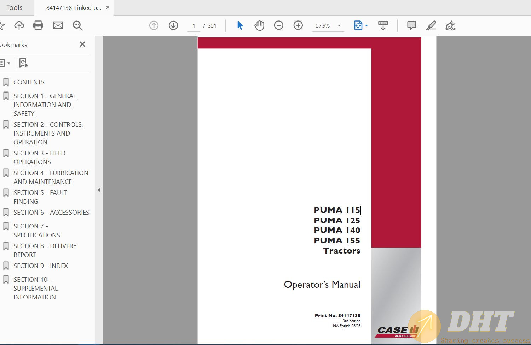
Task: Open Section 1 General Information and Safety bookmark
Action: click(45, 105)
